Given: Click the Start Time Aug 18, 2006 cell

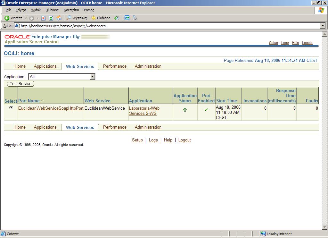Looking at the screenshot, I should pos(228,112).
